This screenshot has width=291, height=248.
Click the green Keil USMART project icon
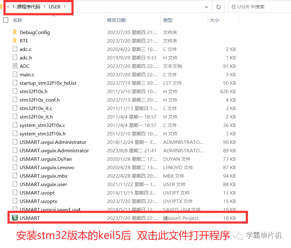pos(15,218)
